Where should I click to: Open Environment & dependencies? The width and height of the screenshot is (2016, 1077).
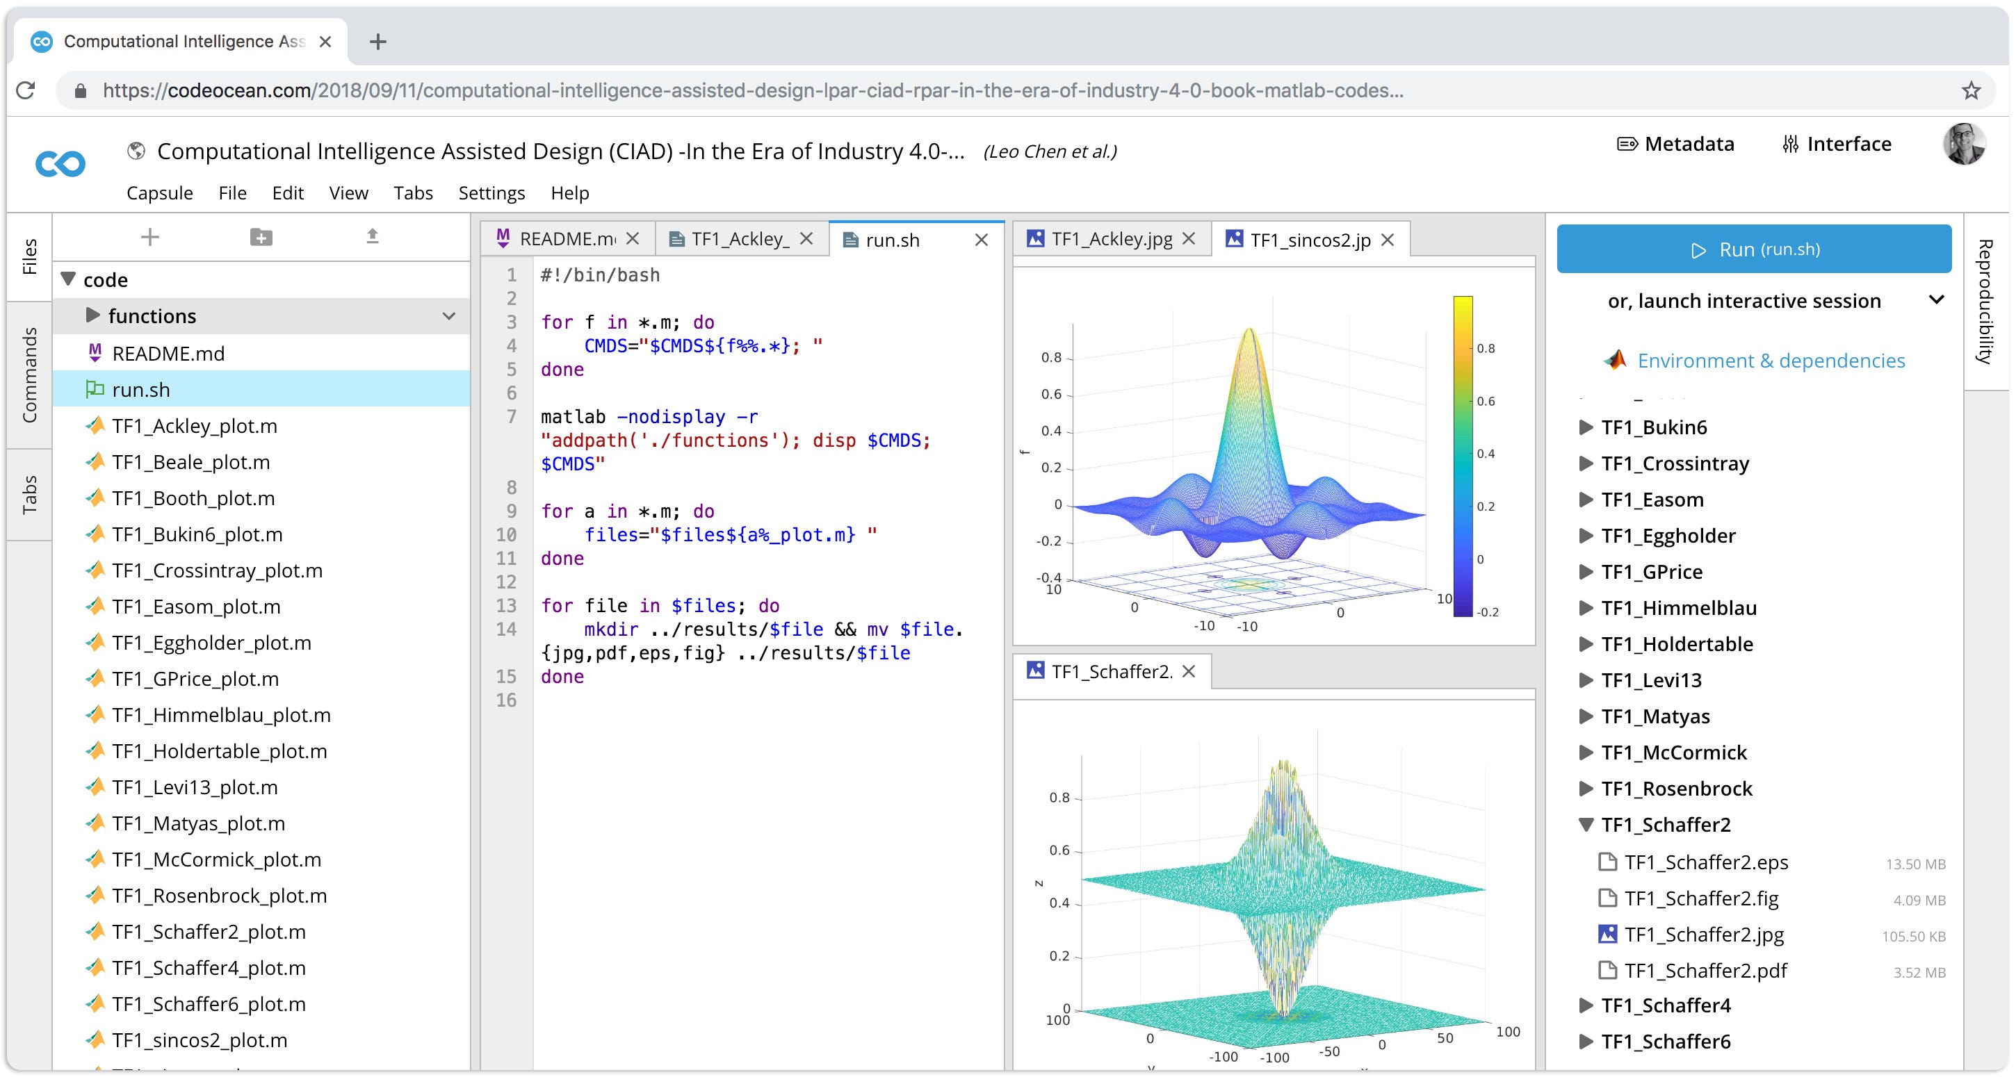(1771, 361)
